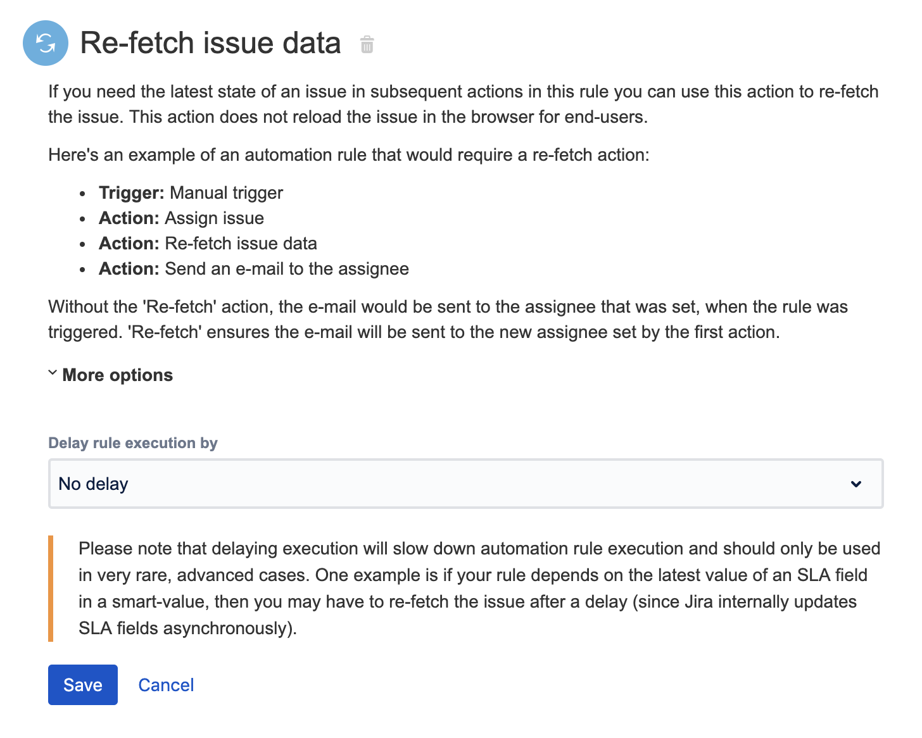Screen dimensions: 922x738
Task: Collapse the More options section
Action: point(117,375)
